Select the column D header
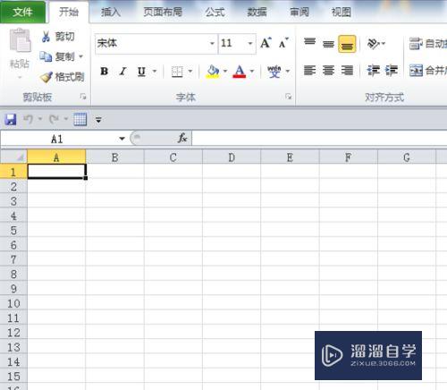 (x=232, y=157)
